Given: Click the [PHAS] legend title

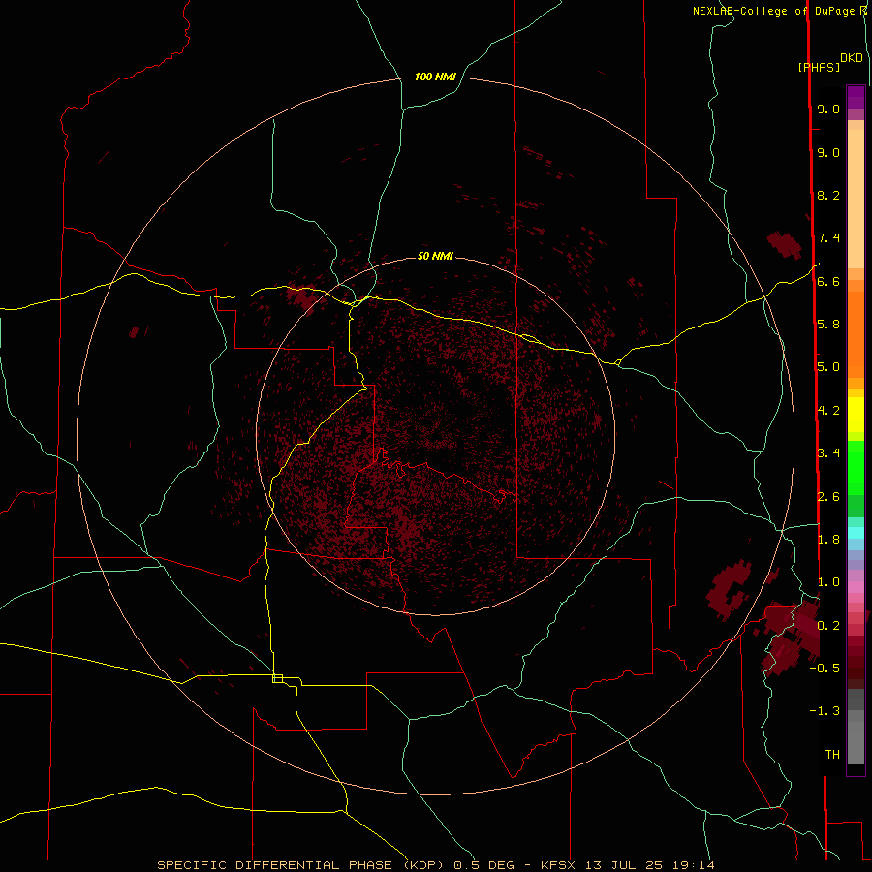Looking at the screenshot, I should point(819,68).
